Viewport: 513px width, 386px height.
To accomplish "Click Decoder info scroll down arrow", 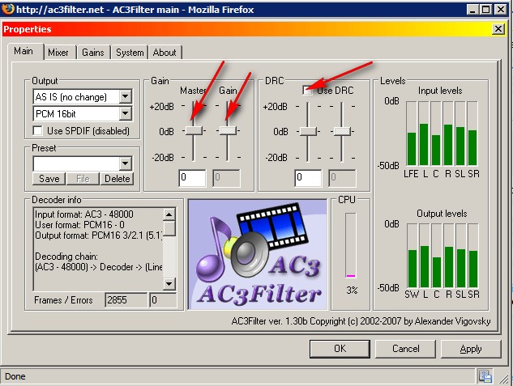I will [169, 283].
